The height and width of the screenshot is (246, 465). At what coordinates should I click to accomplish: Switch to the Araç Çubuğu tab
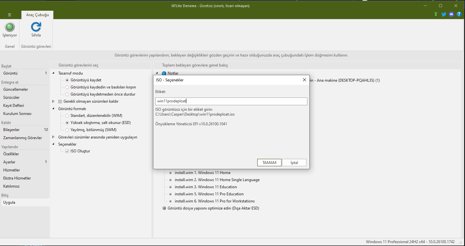coord(38,15)
